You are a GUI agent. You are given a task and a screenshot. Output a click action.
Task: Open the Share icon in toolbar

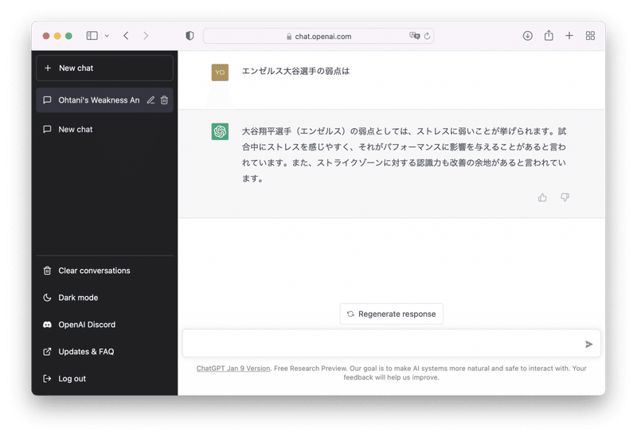click(x=549, y=35)
